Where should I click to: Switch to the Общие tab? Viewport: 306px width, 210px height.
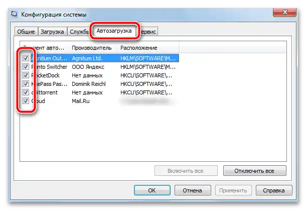(x=26, y=32)
